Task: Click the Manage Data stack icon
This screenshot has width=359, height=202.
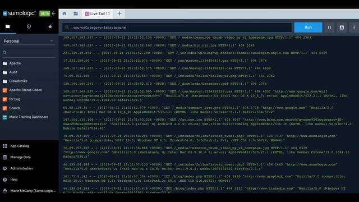Action: 5,157
